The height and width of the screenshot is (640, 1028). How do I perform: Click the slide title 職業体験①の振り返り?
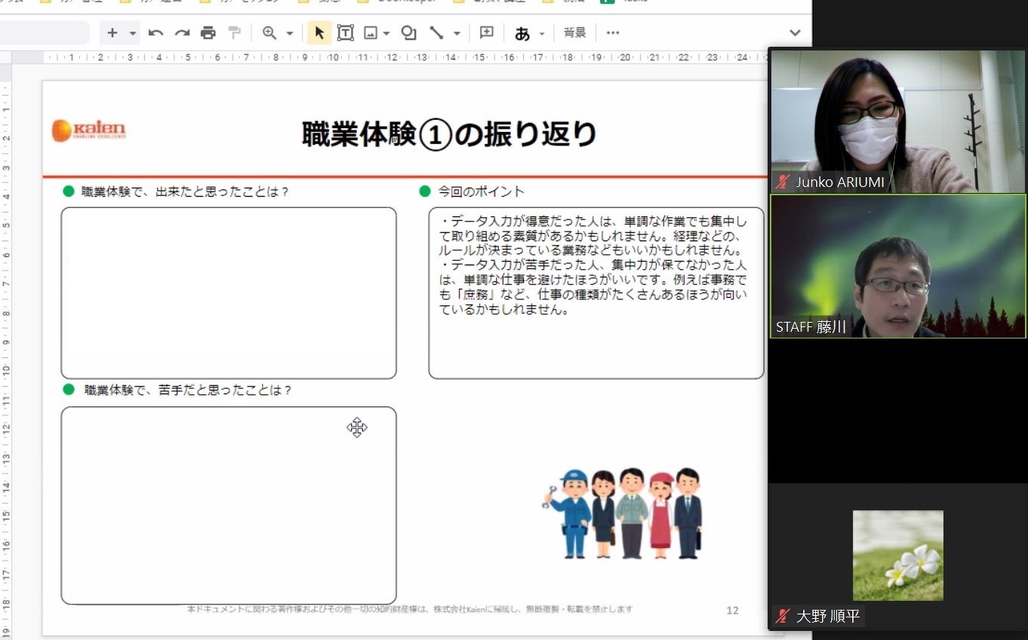450,134
